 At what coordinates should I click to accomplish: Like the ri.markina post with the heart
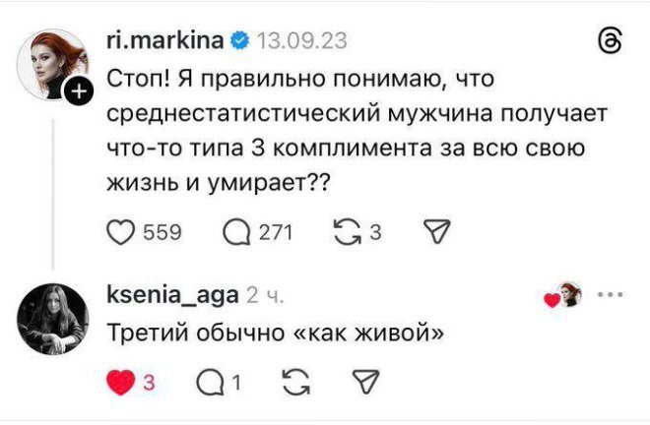point(119,232)
